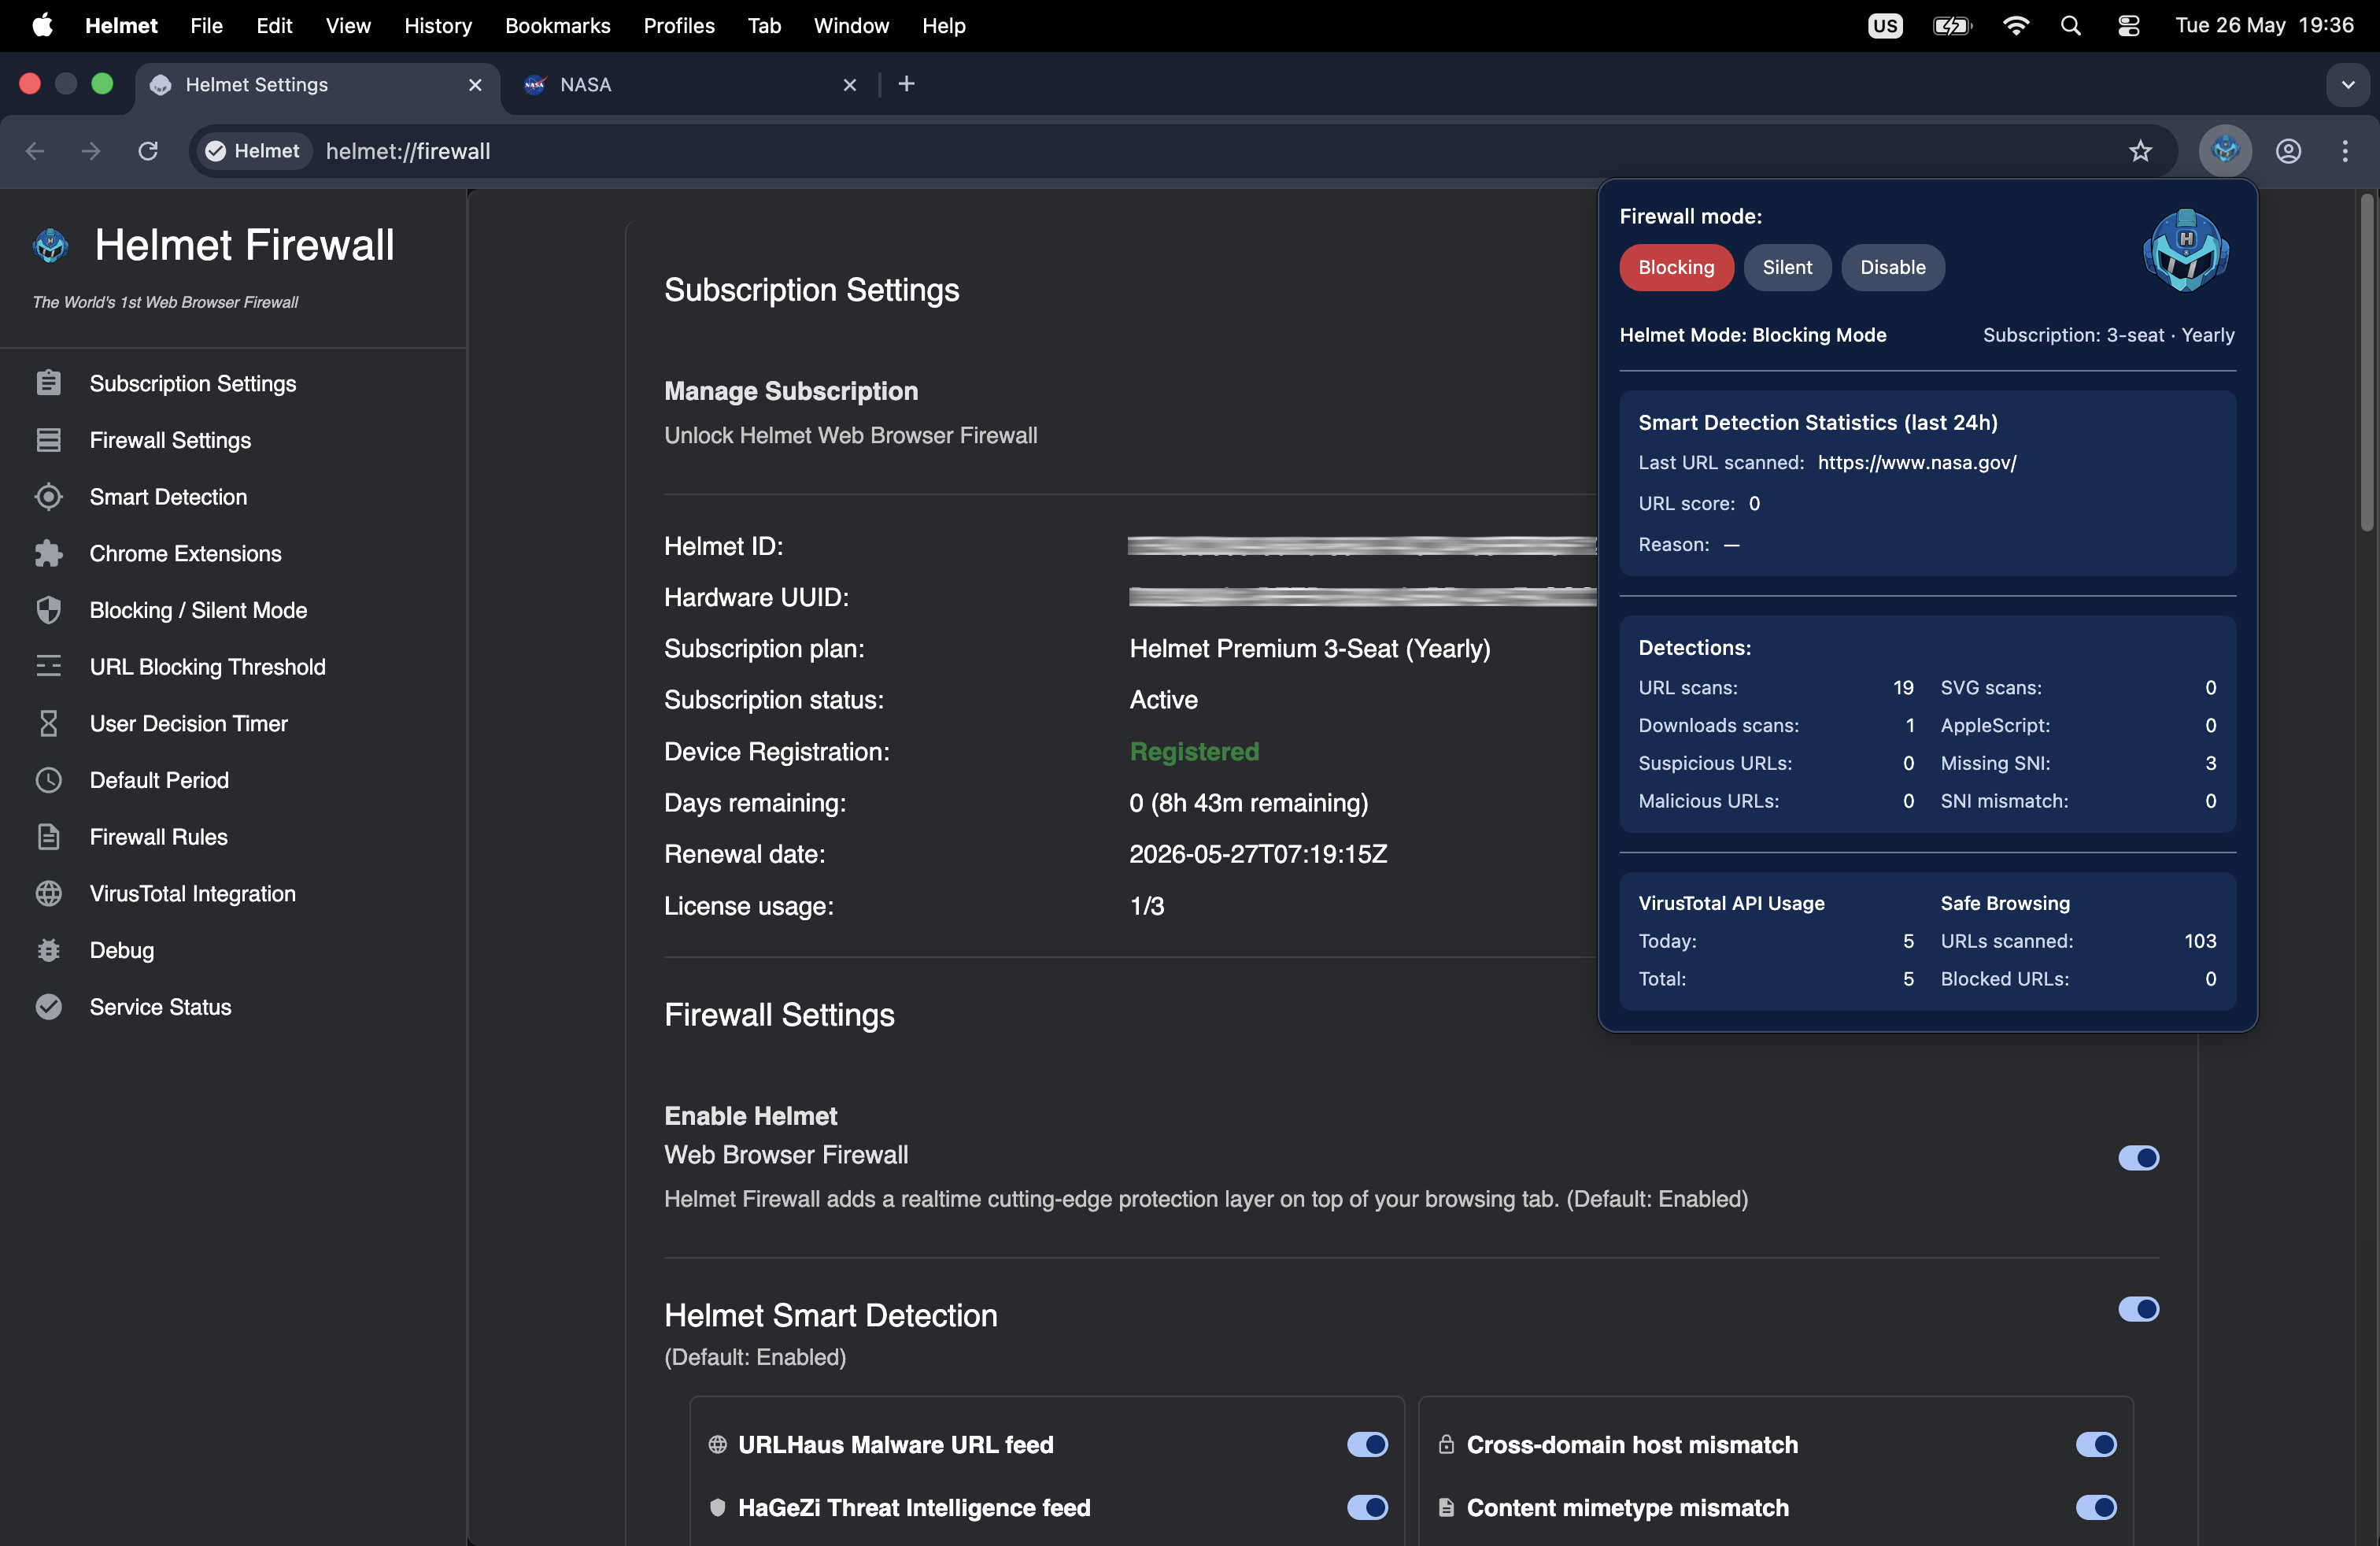Click the Smart Detection target icon
This screenshot has width=2380, height=1546.
point(48,497)
